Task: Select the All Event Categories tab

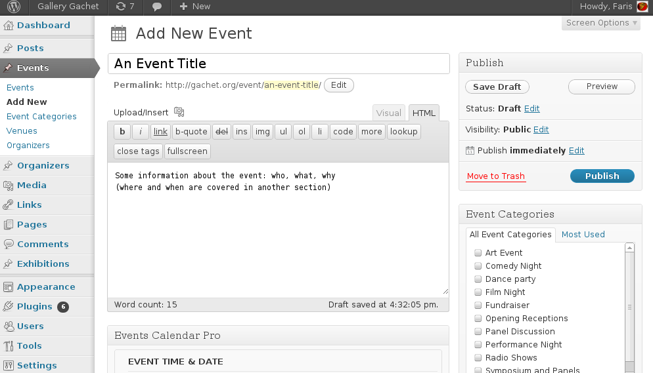Action: (510, 235)
